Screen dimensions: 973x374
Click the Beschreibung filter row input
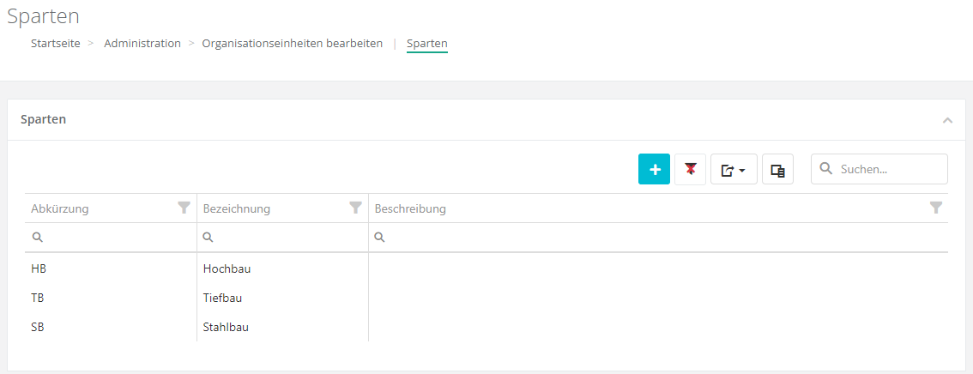pyautogui.click(x=661, y=238)
